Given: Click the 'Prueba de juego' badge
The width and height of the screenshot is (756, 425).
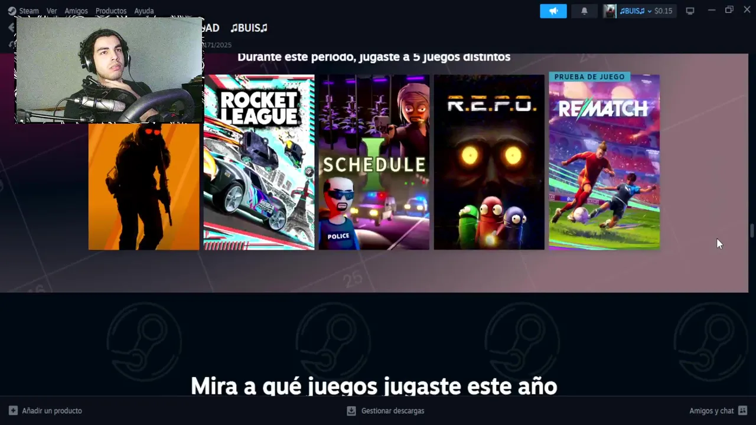Looking at the screenshot, I should (x=589, y=77).
